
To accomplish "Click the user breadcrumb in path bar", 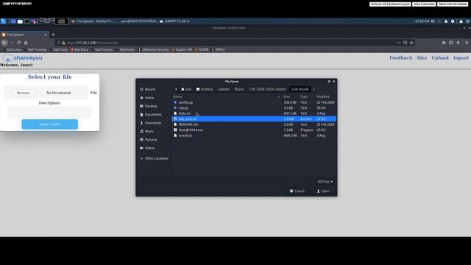I will click(186, 89).
